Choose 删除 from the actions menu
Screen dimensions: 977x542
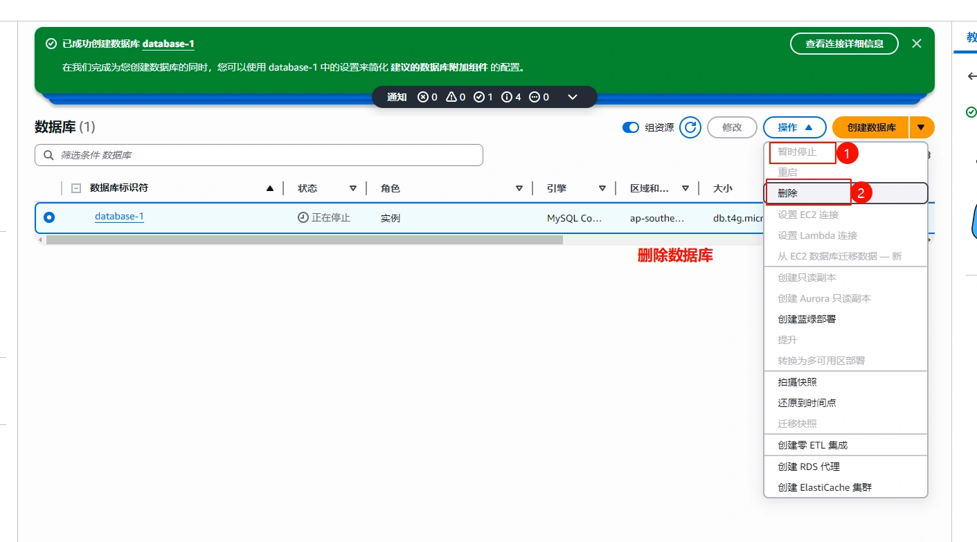coord(788,194)
